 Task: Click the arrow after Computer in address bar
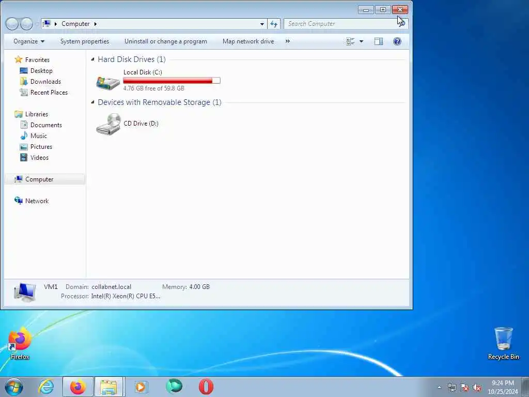point(96,24)
